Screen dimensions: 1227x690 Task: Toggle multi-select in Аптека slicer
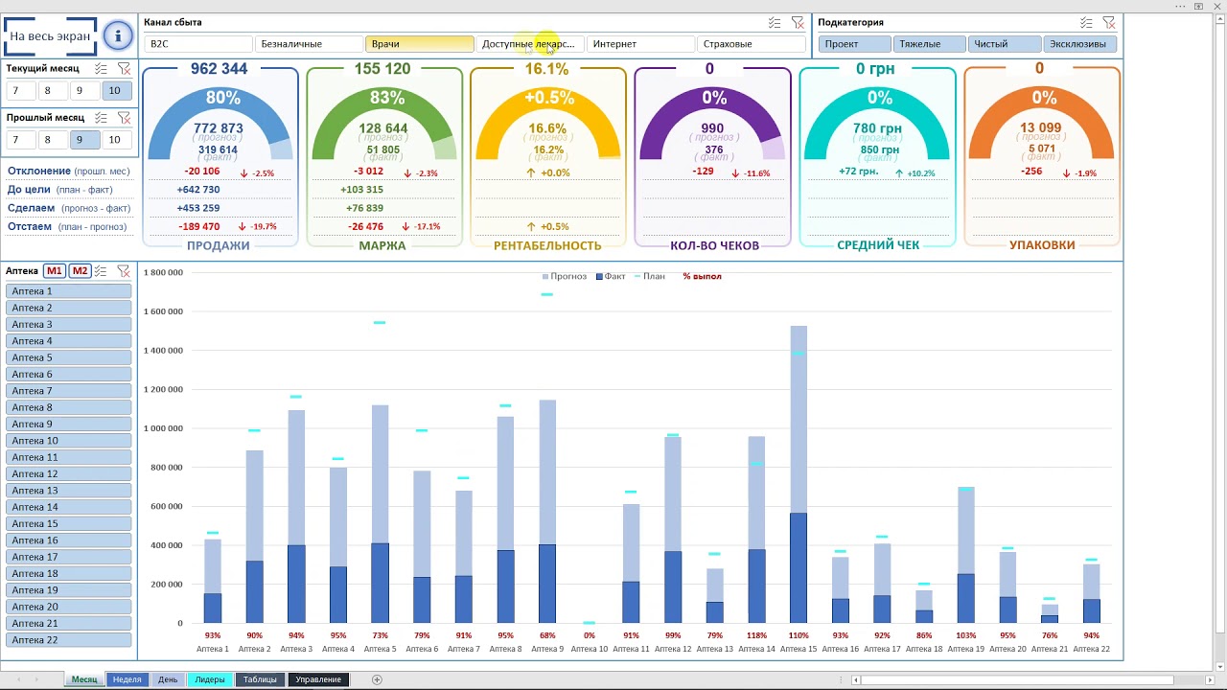(101, 271)
